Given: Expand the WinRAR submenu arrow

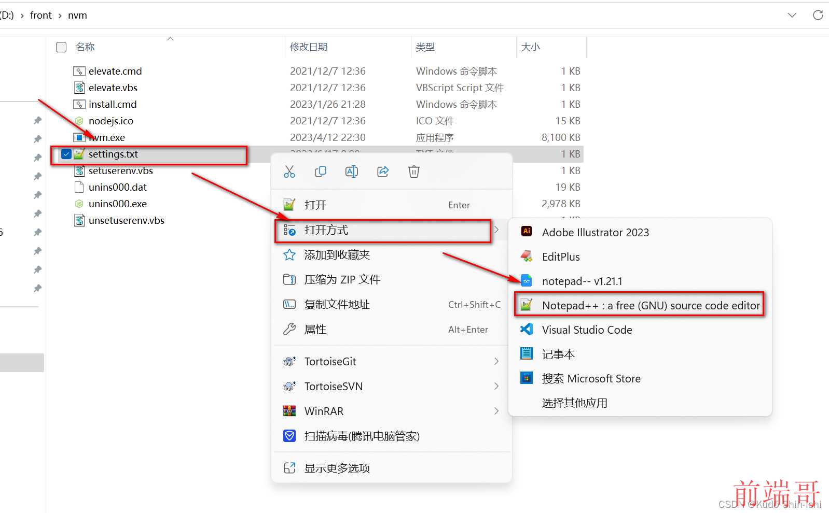Looking at the screenshot, I should point(496,411).
